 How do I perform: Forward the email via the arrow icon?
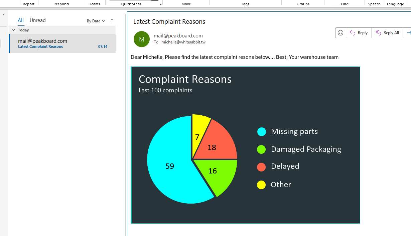pyautogui.click(x=408, y=32)
